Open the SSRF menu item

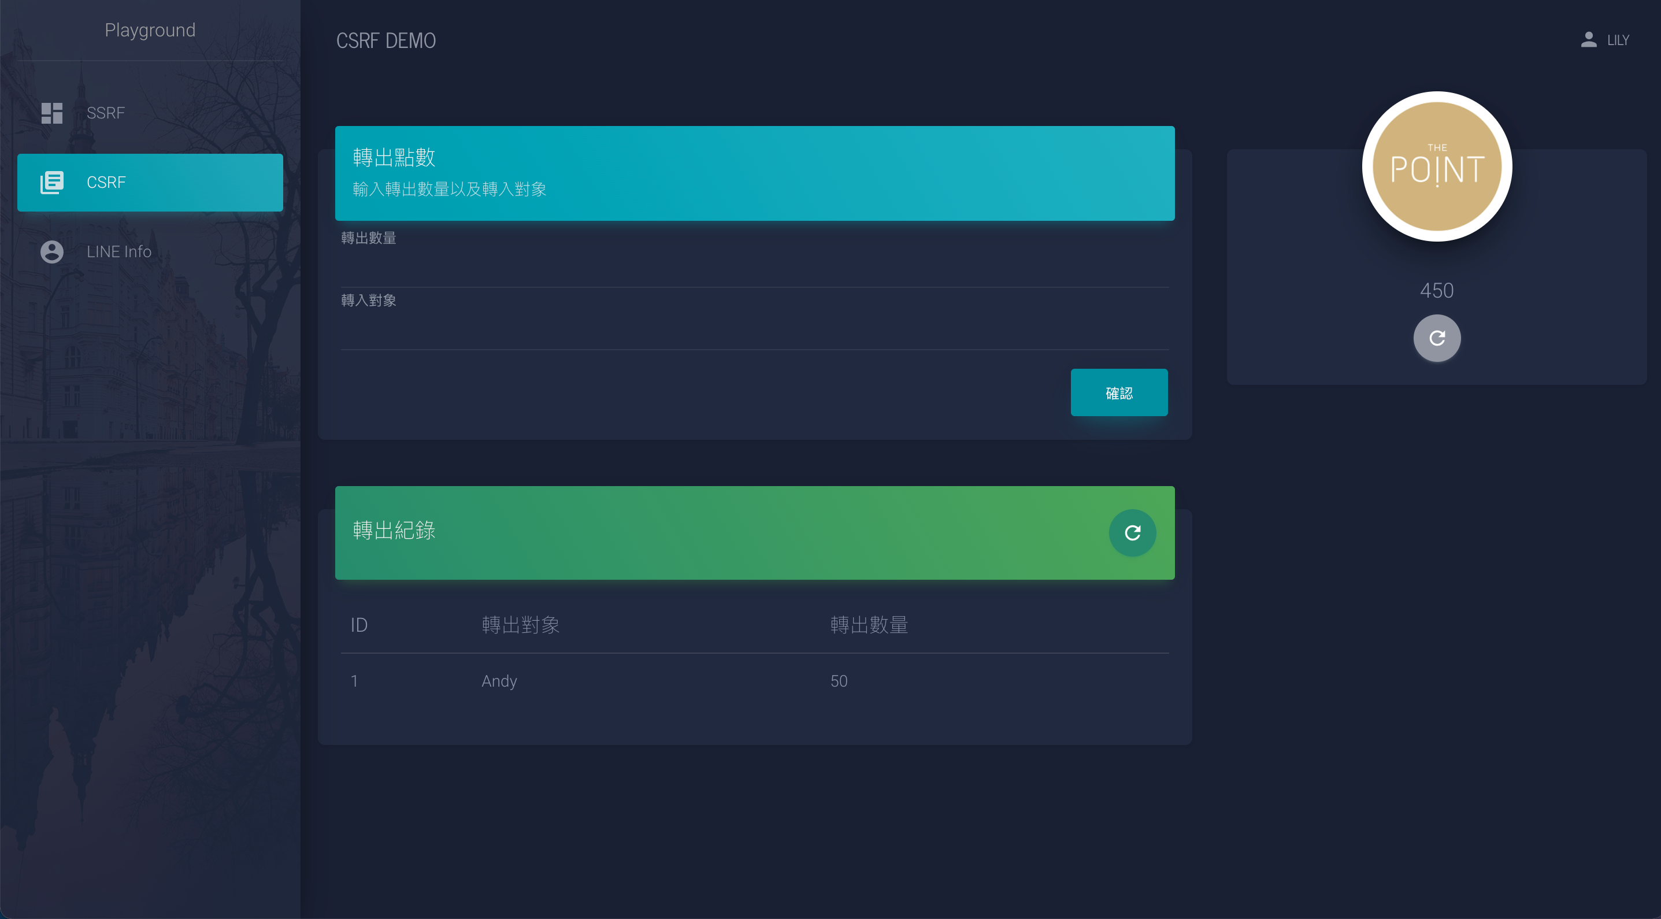106,113
